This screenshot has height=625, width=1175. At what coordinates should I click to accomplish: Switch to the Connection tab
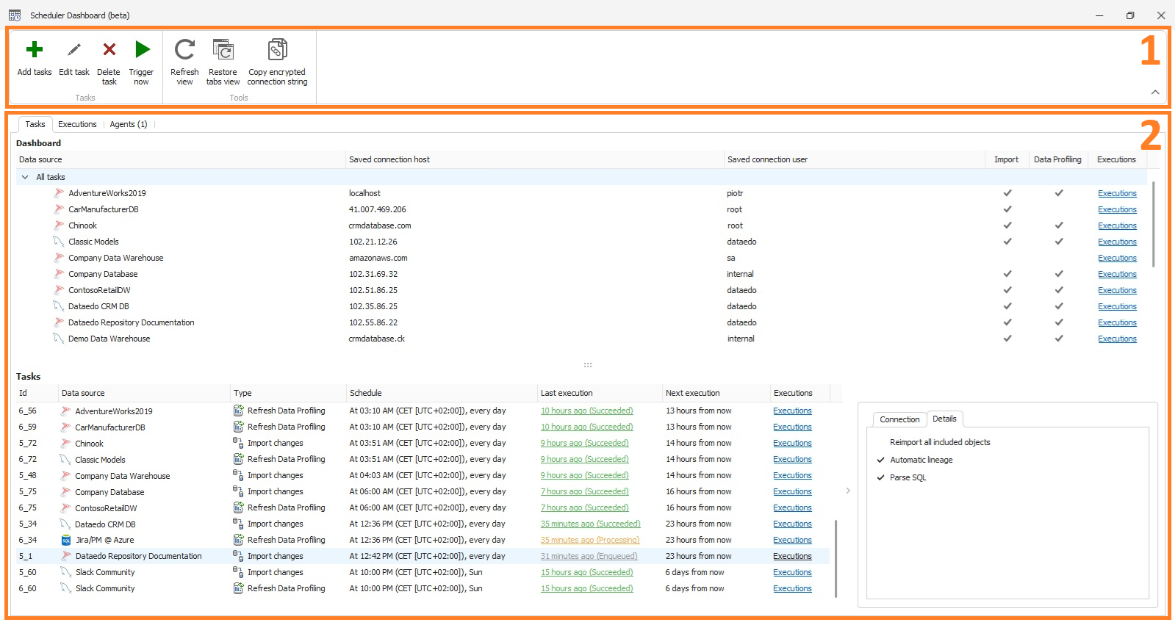[899, 419]
